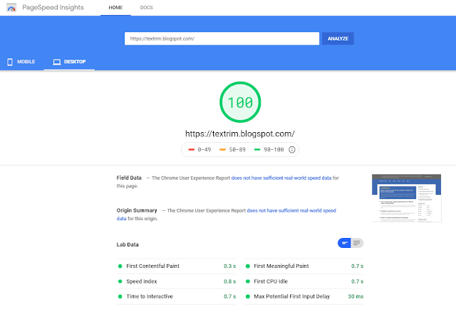The width and height of the screenshot is (456, 309).
Task: Click the First CPU Idle row
Action: pyautogui.click(x=304, y=281)
